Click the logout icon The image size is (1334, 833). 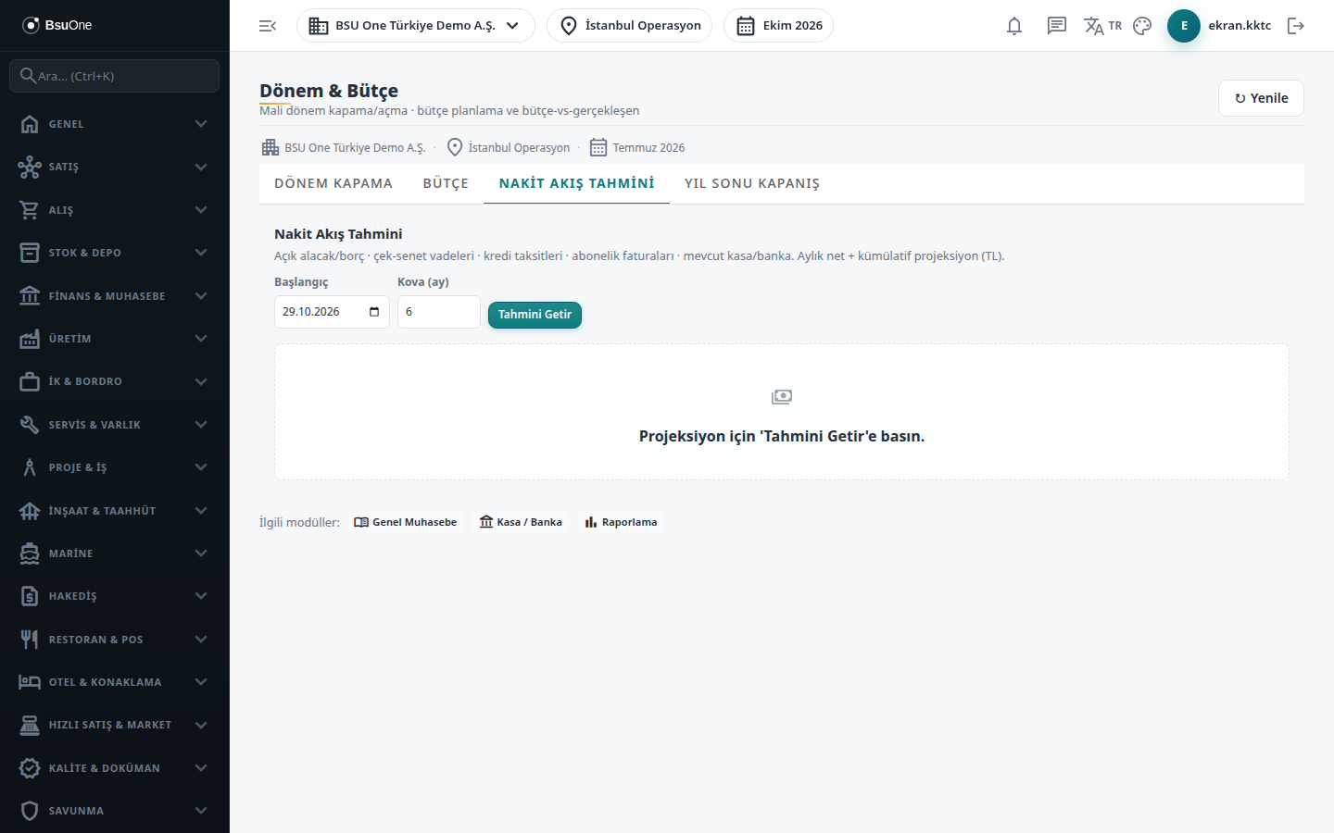pyautogui.click(x=1296, y=26)
